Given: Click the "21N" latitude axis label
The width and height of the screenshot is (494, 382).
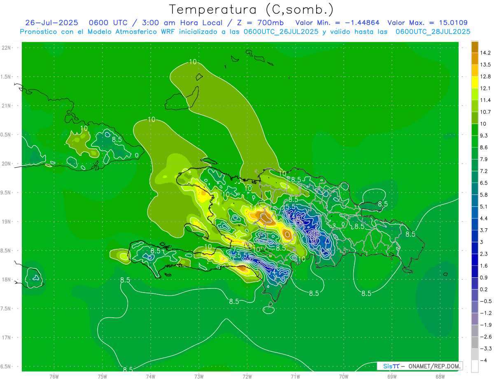Looking at the screenshot, I should (7, 106).
